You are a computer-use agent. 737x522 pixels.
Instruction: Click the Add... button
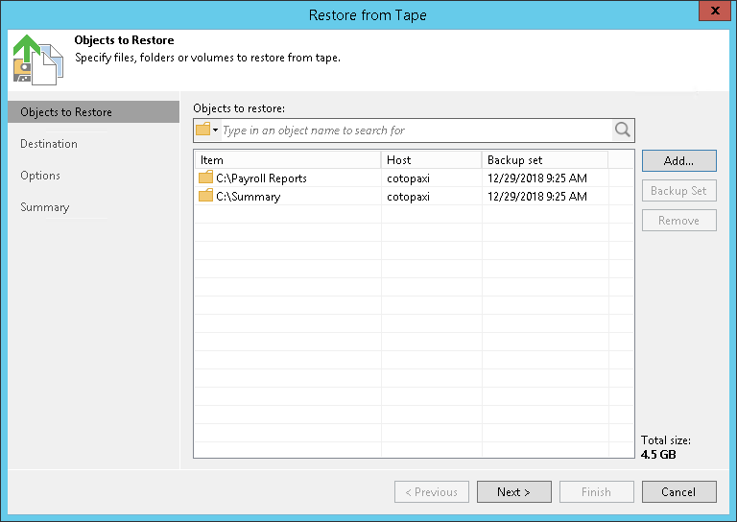coord(679,160)
